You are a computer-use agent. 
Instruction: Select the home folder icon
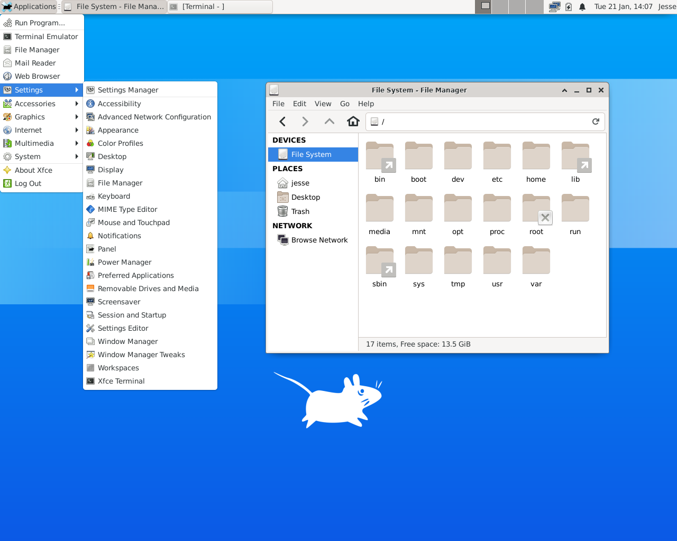pyautogui.click(x=536, y=156)
